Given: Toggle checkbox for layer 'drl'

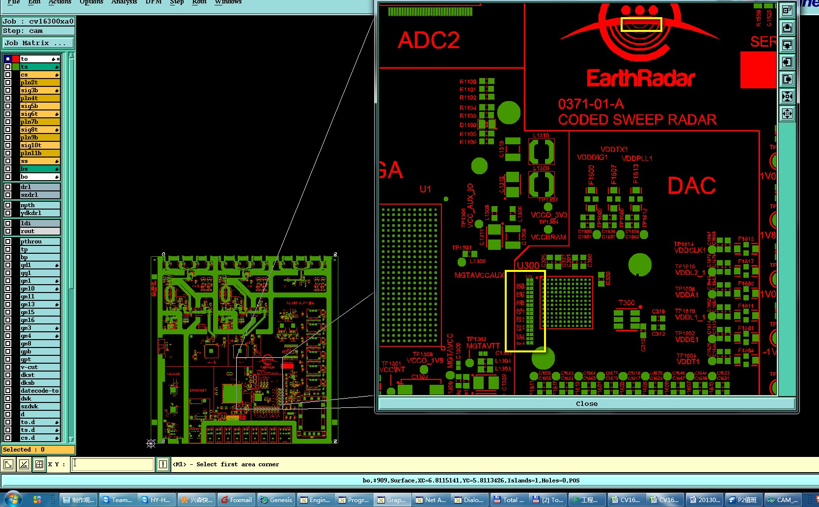Looking at the screenshot, I should [8, 187].
